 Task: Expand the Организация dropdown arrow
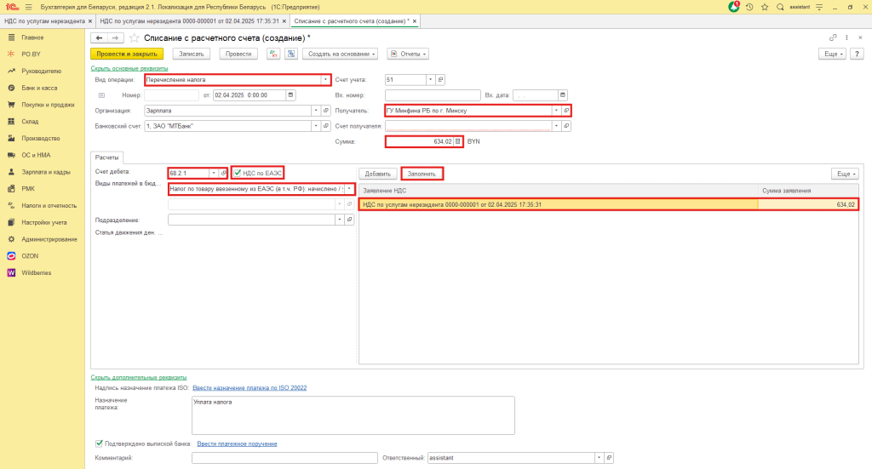point(316,111)
